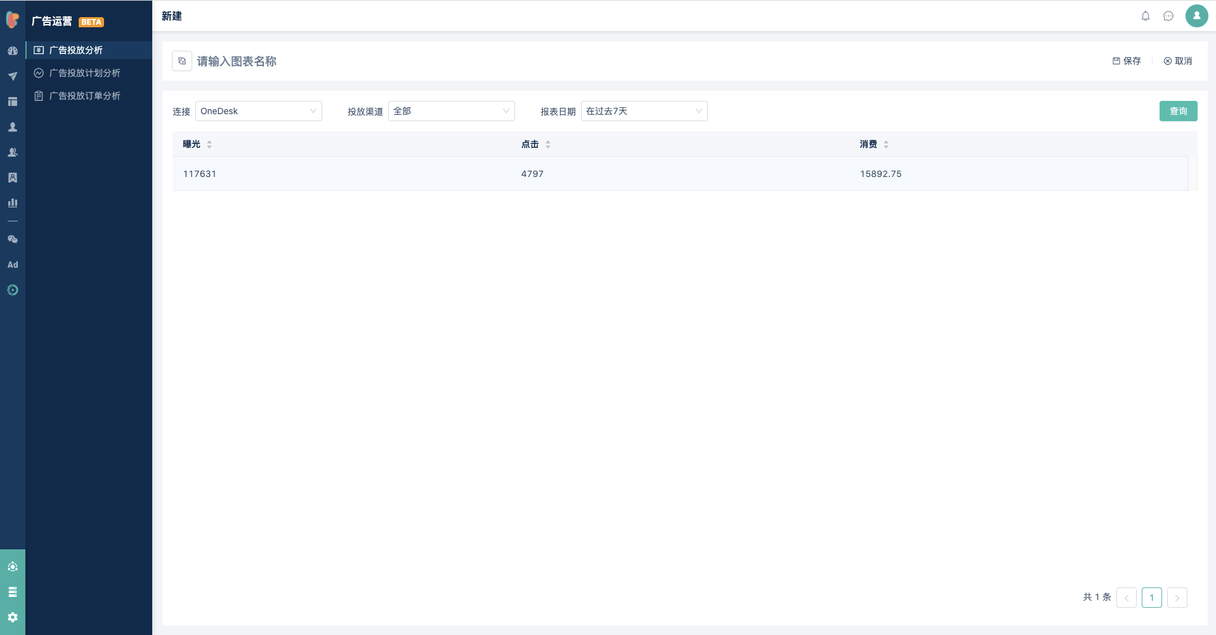
Task: Open the chat message bubble icon
Action: coord(1168,16)
